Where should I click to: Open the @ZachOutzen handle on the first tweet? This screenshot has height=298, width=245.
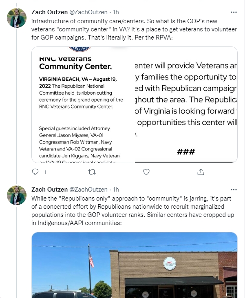[x=88, y=12]
